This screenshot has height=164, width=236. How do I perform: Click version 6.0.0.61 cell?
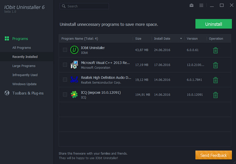coord(192,50)
